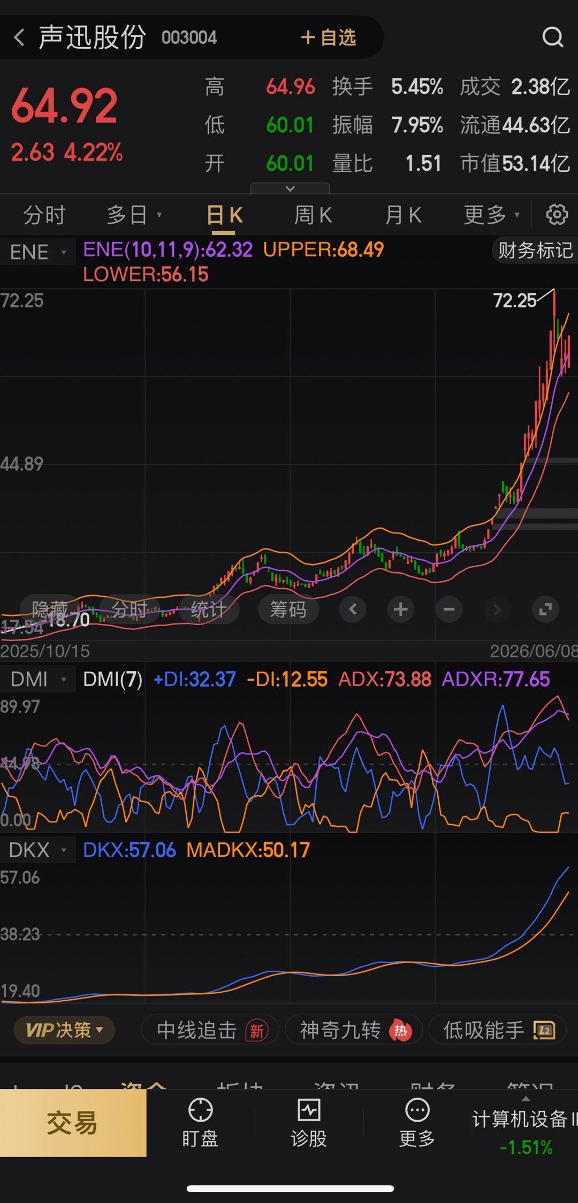Switch to 周K weekly chart tab

[313, 215]
